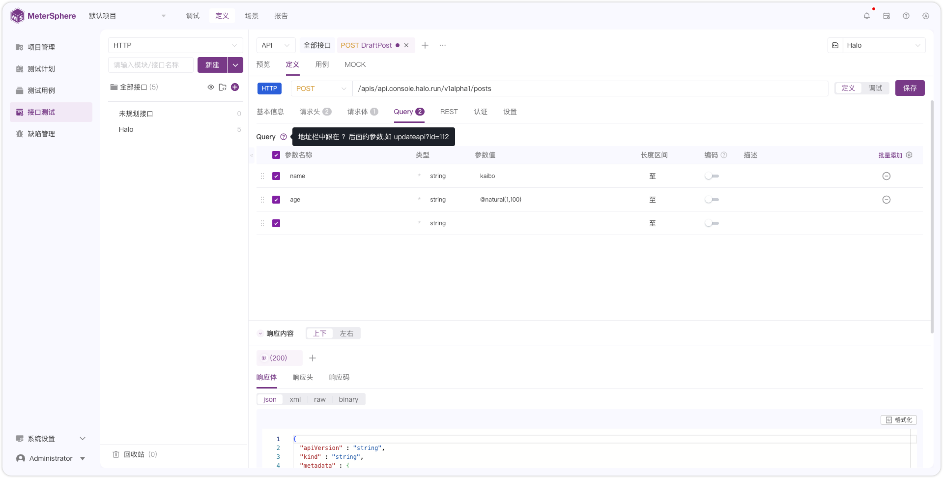943x478 pixels.
Task: Switch to the MOCK tab
Action: [355, 64]
